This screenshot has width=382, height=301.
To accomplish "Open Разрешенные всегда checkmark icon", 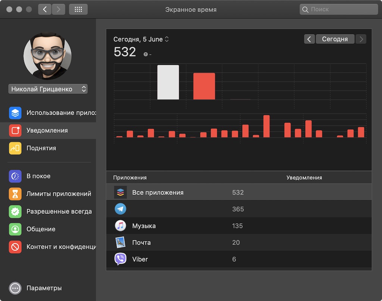I will (15, 211).
